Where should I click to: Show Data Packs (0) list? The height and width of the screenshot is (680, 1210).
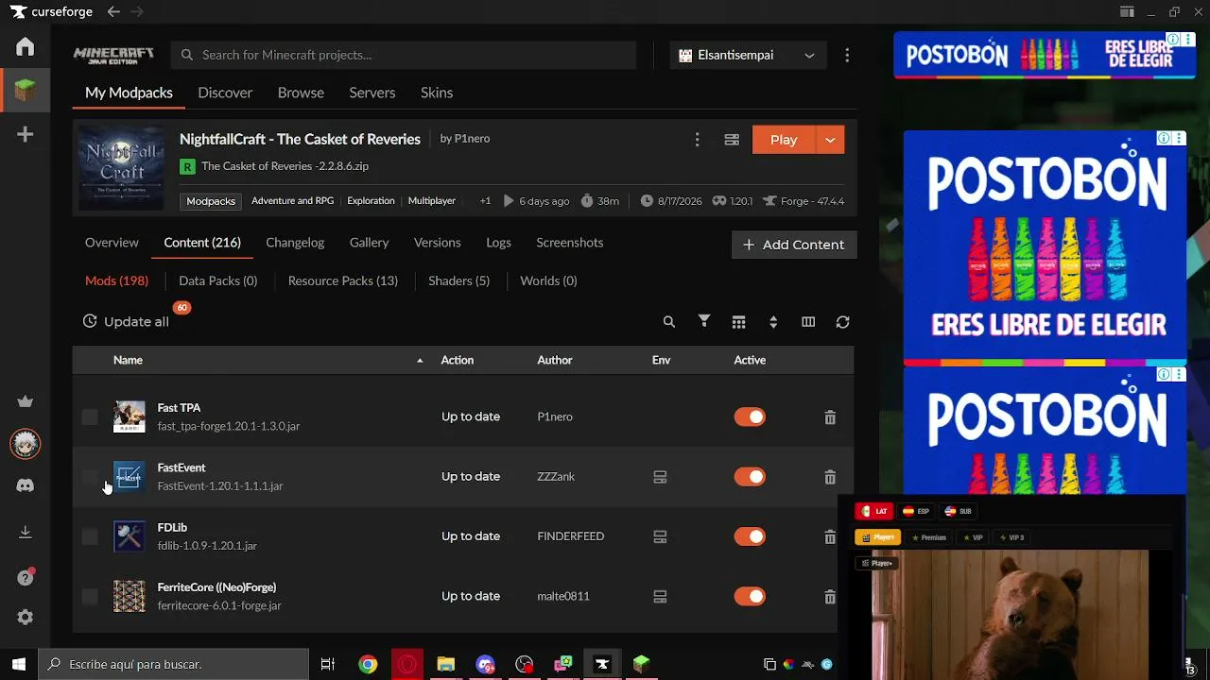coord(217,280)
